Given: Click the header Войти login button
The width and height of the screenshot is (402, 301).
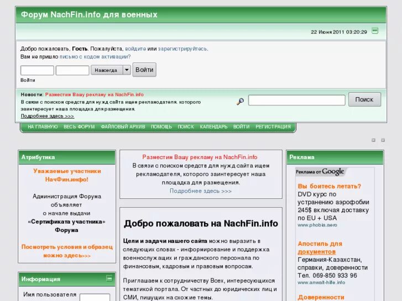Looking at the screenshot, I should [144, 70].
